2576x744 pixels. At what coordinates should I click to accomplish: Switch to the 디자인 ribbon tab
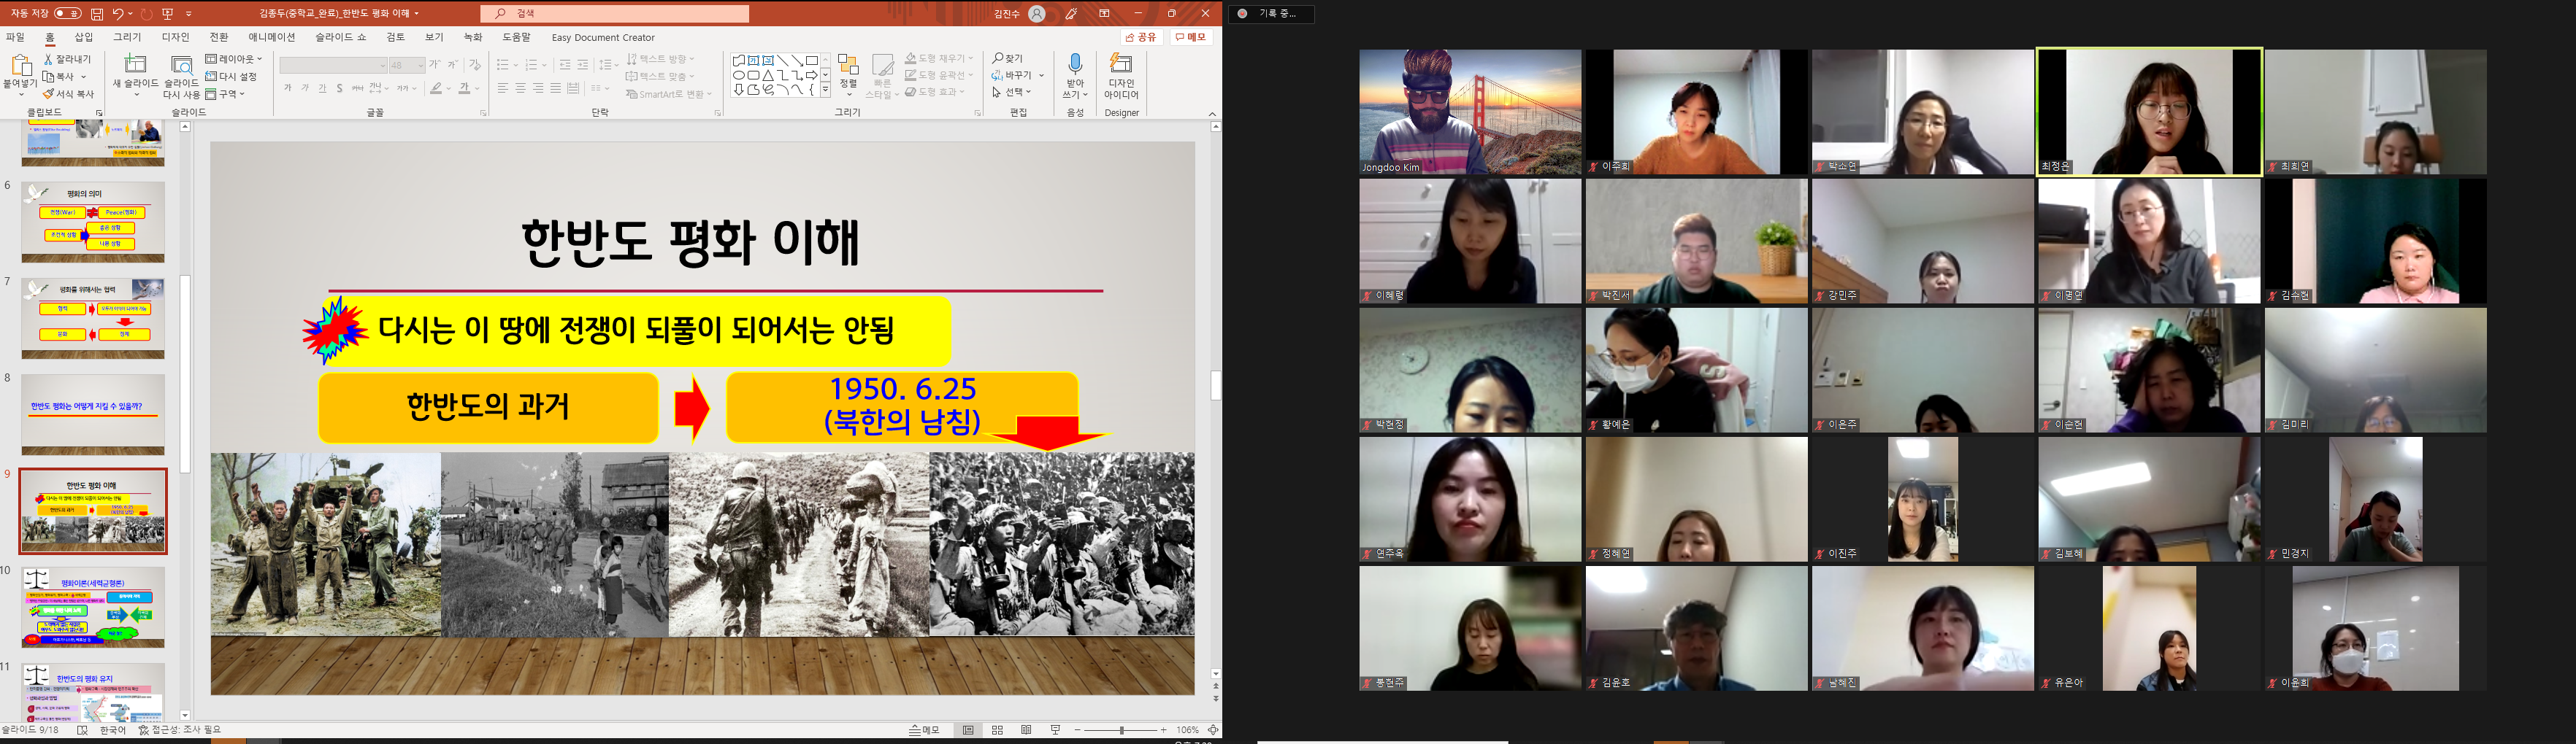[x=176, y=37]
